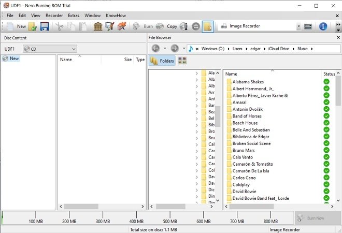342x233 pixels.
Task: Open the KnowHow menu
Action: [x=116, y=16]
